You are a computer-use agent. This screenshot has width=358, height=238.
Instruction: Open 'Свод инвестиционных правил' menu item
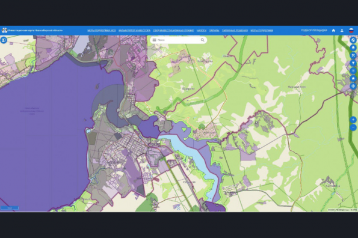[173, 30]
